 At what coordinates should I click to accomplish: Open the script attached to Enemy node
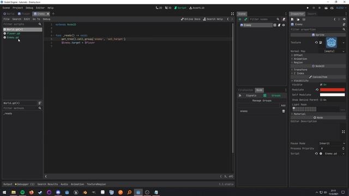pyautogui.click(x=279, y=25)
